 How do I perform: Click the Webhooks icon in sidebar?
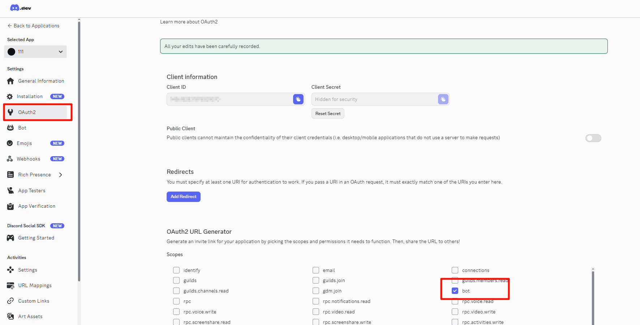point(10,159)
